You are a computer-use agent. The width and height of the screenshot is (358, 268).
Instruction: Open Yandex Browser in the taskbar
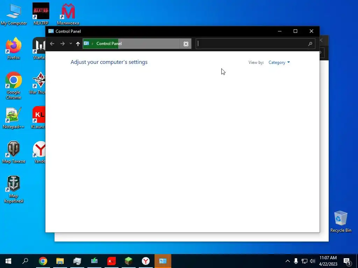click(x=146, y=261)
